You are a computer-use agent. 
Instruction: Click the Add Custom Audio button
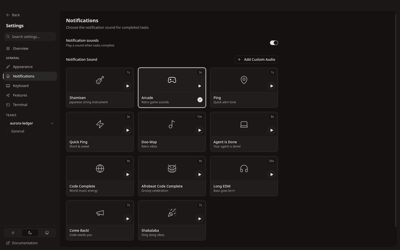(256, 59)
